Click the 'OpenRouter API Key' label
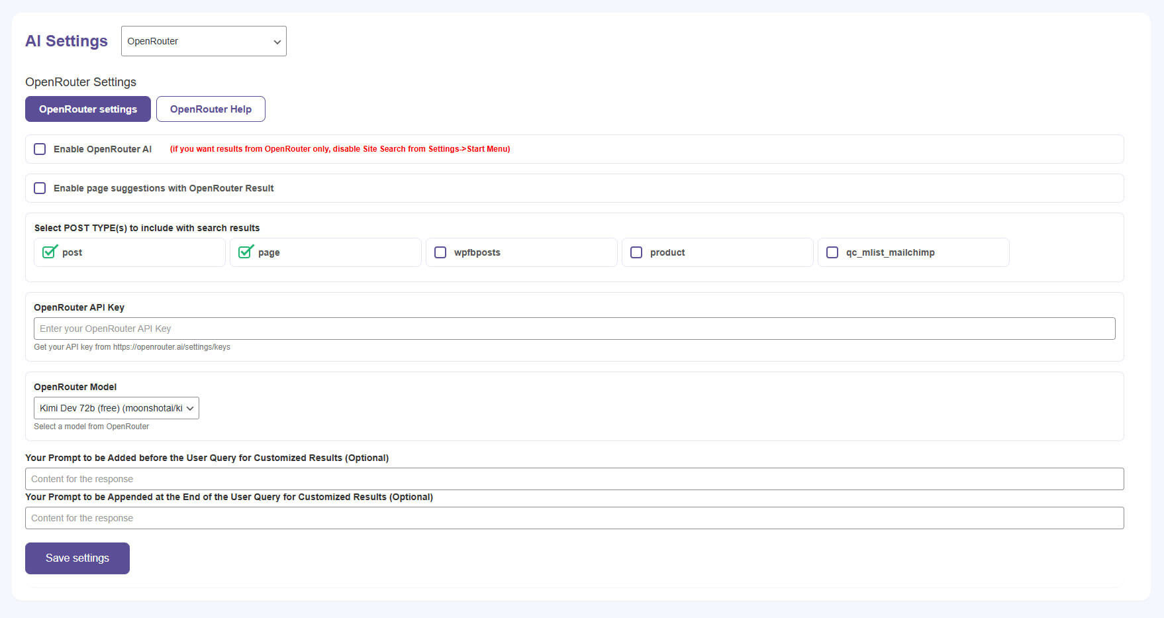 tap(79, 307)
